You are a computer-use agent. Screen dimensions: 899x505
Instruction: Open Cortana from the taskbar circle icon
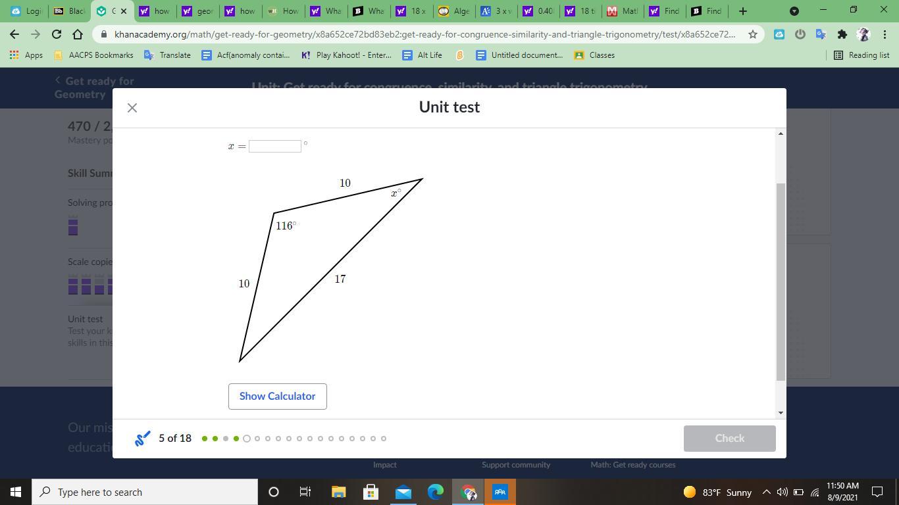(x=274, y=492)
